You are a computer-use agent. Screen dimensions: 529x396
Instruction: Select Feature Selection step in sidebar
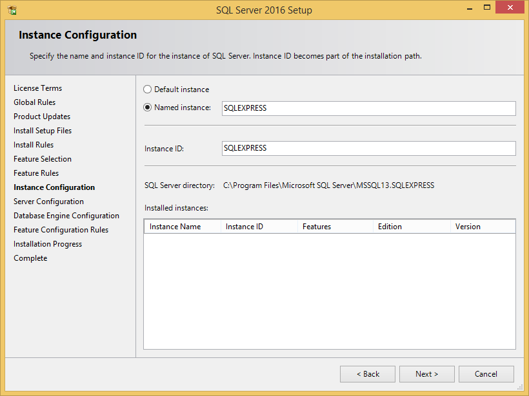point(43,159)
